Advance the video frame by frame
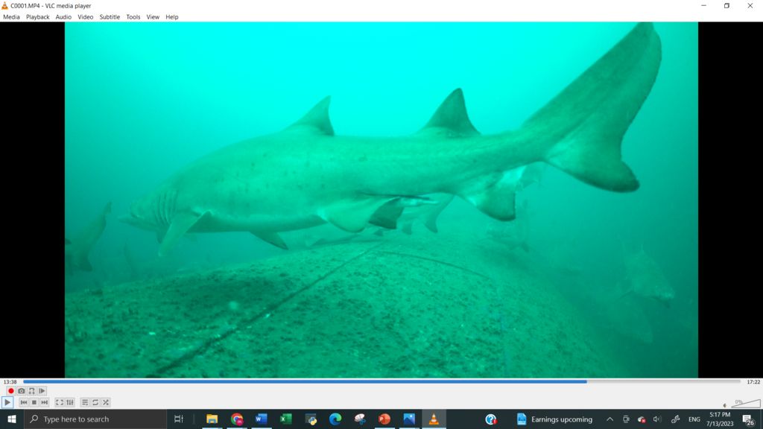763x429 pixels. click(x=42, y=391)
